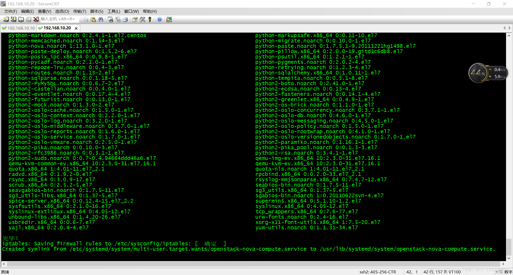Click the yum-utils.noarch terminal line
The height and width of the screenshot is (275, 513).
[x=306, y=227]
